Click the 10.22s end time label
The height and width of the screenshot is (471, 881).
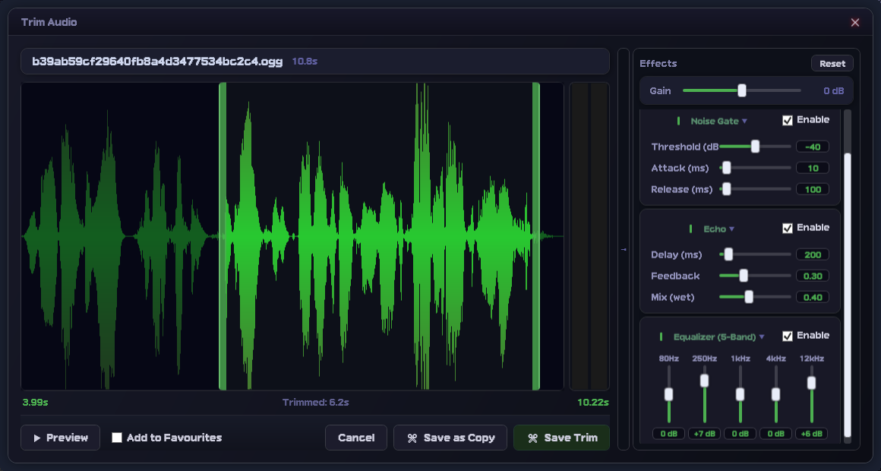click(592, 403)
